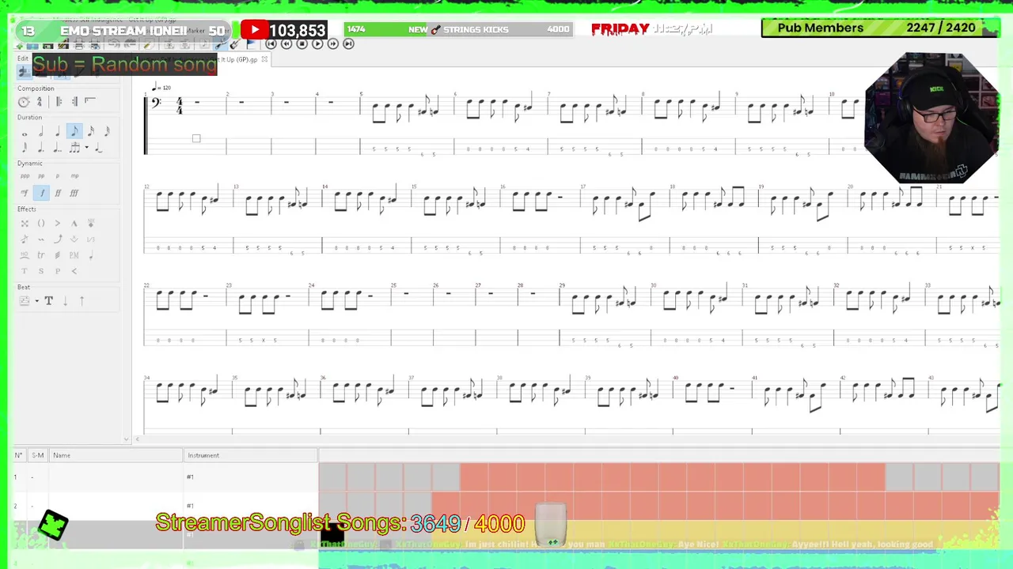Viewport: 1013px width, 569px height.
Task: Jump to the first measure in transport
Action: 271,43
